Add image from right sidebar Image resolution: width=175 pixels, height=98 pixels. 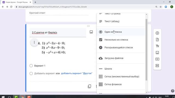(157, 53)
